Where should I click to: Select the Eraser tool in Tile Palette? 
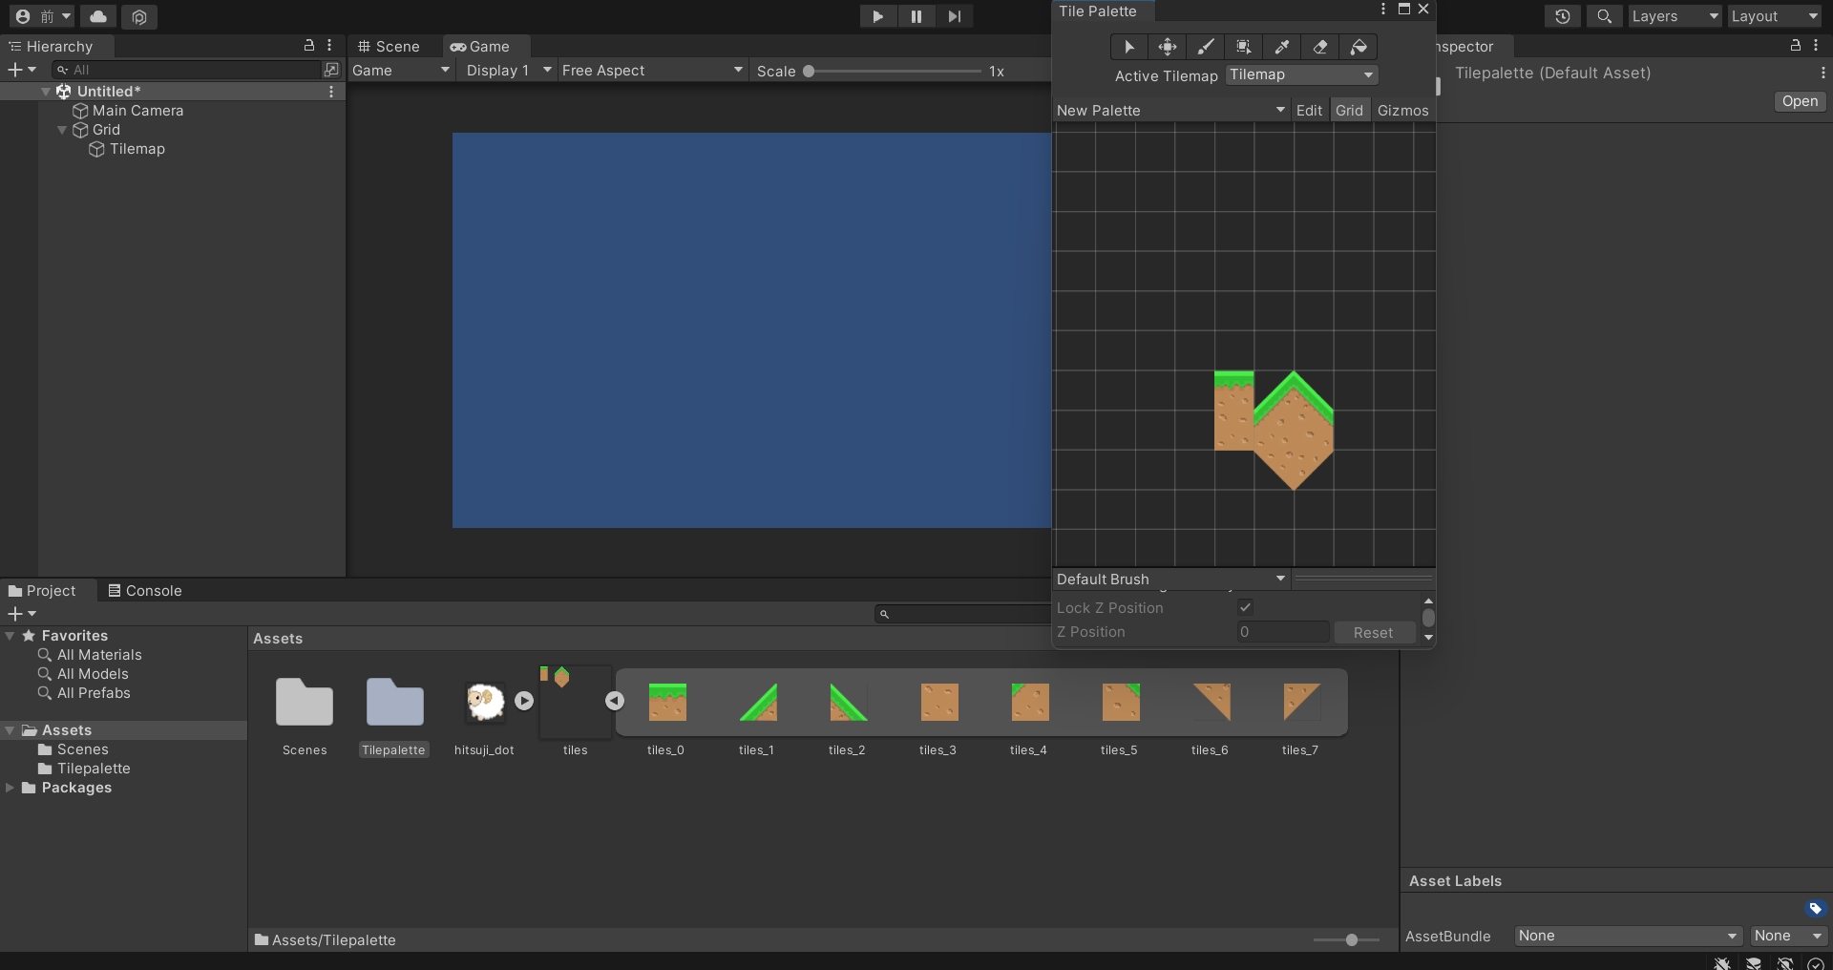pyautogui.click(x=1320, y=47)
